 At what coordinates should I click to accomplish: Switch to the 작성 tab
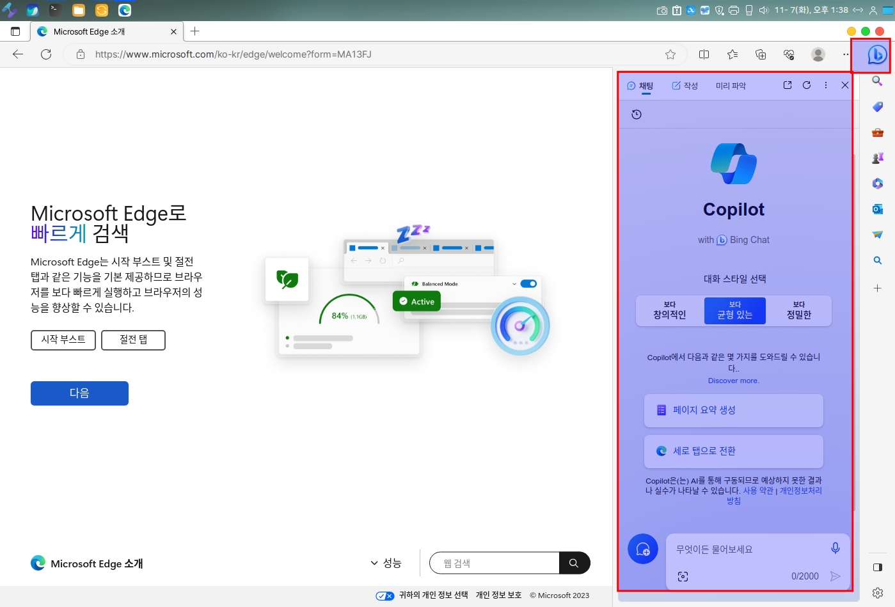click(685, 86)
